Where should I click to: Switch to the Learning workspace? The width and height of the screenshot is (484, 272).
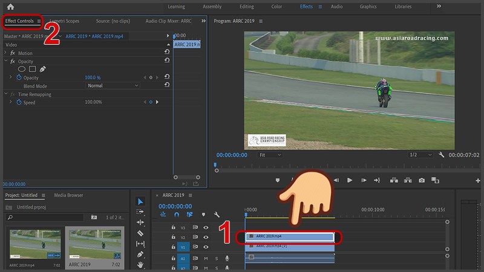[176, 7]
